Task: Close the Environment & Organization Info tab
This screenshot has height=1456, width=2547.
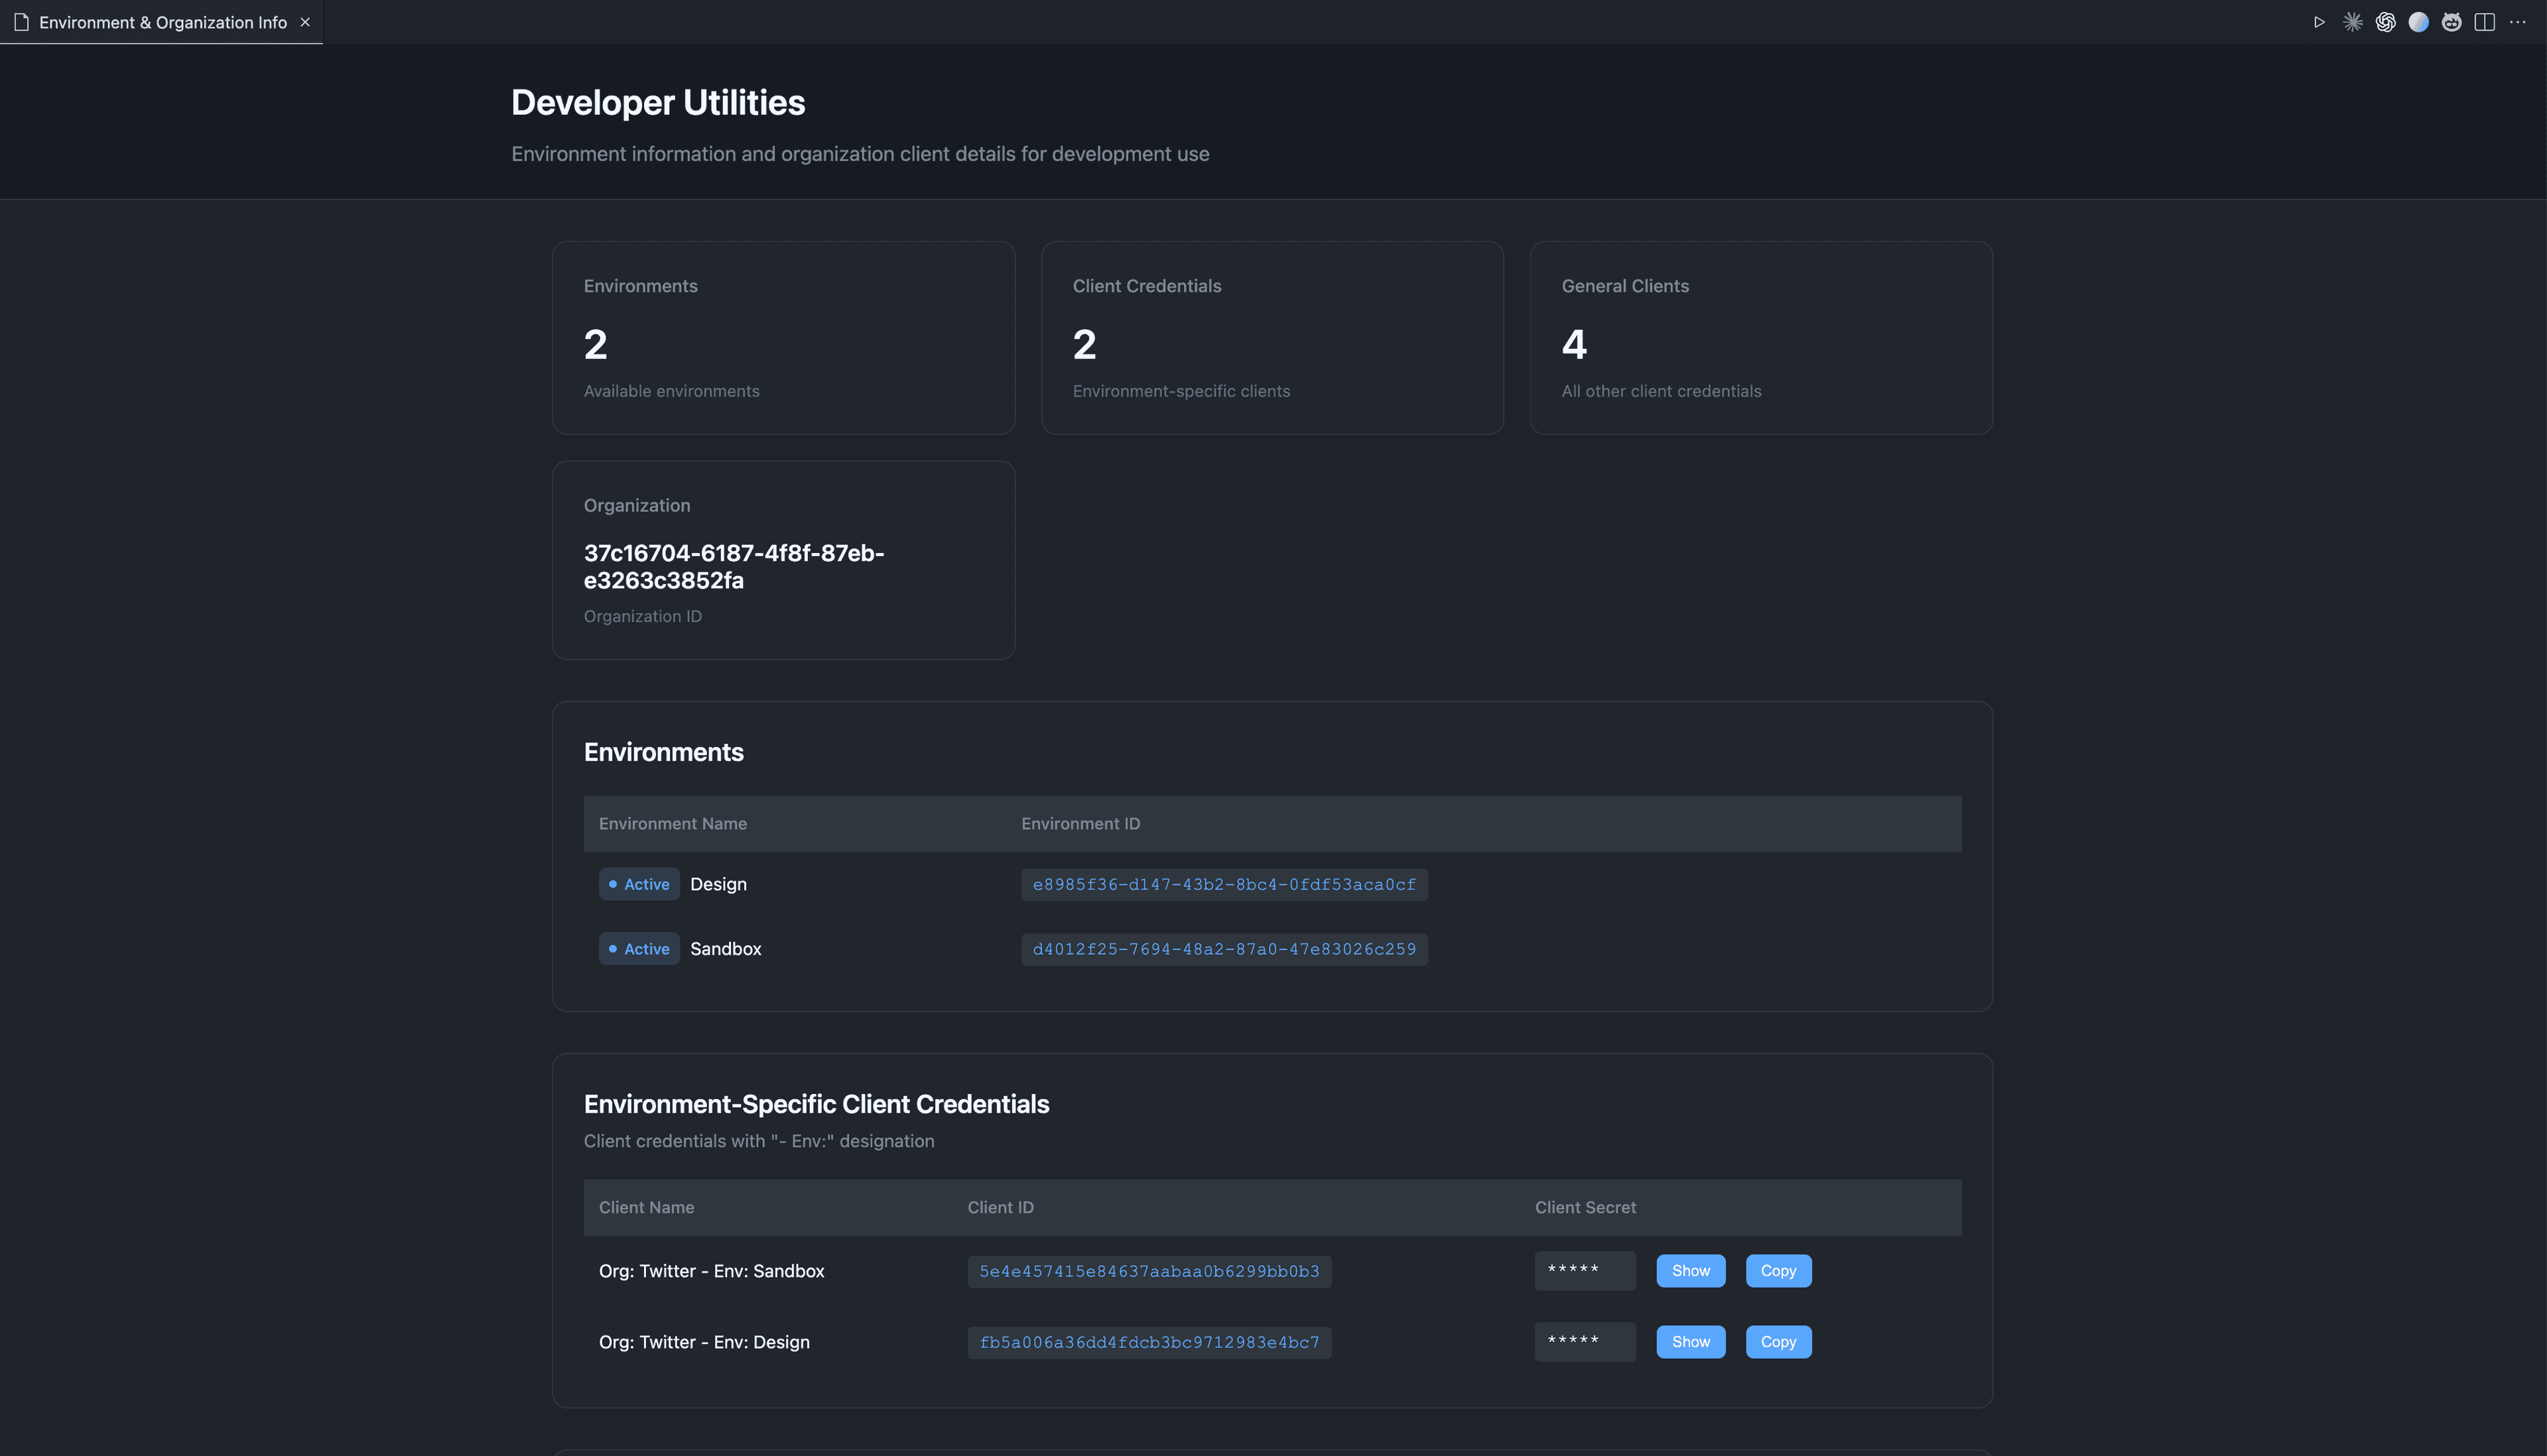Action: (304, 21)
